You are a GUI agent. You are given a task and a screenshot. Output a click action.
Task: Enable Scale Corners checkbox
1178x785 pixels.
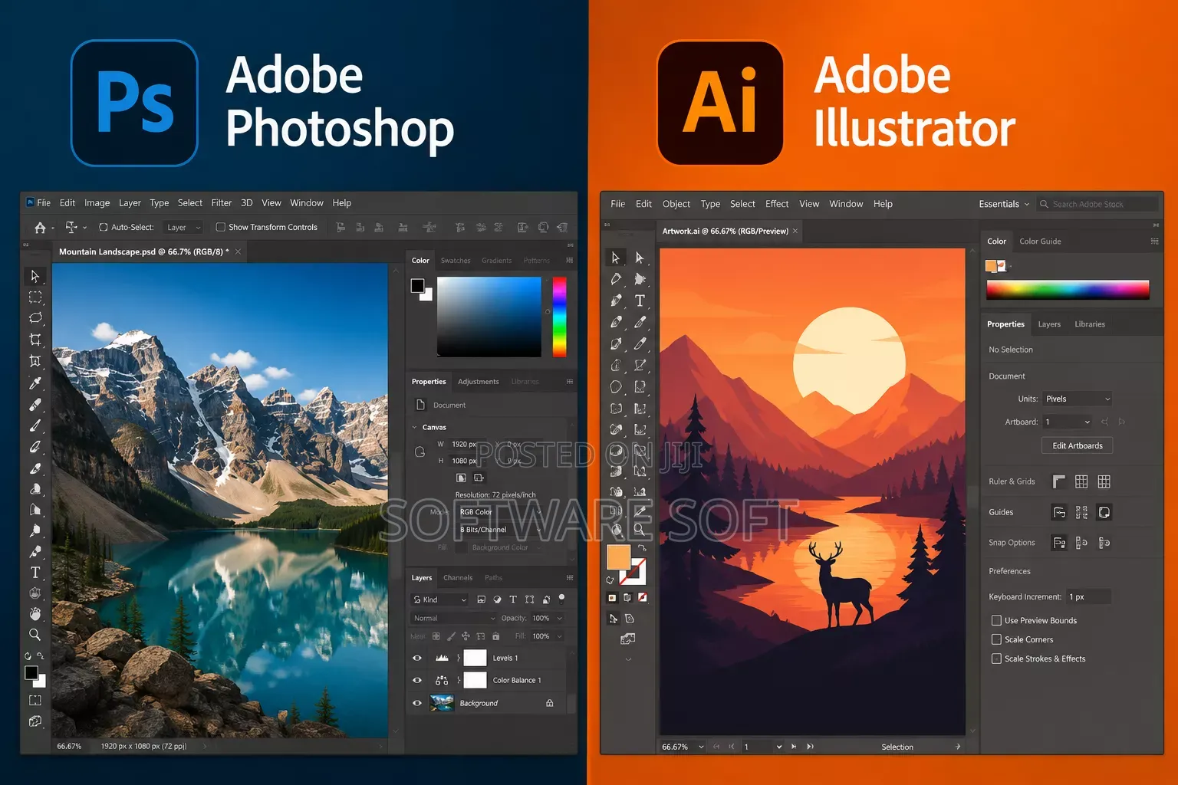[x=996, y=639]
